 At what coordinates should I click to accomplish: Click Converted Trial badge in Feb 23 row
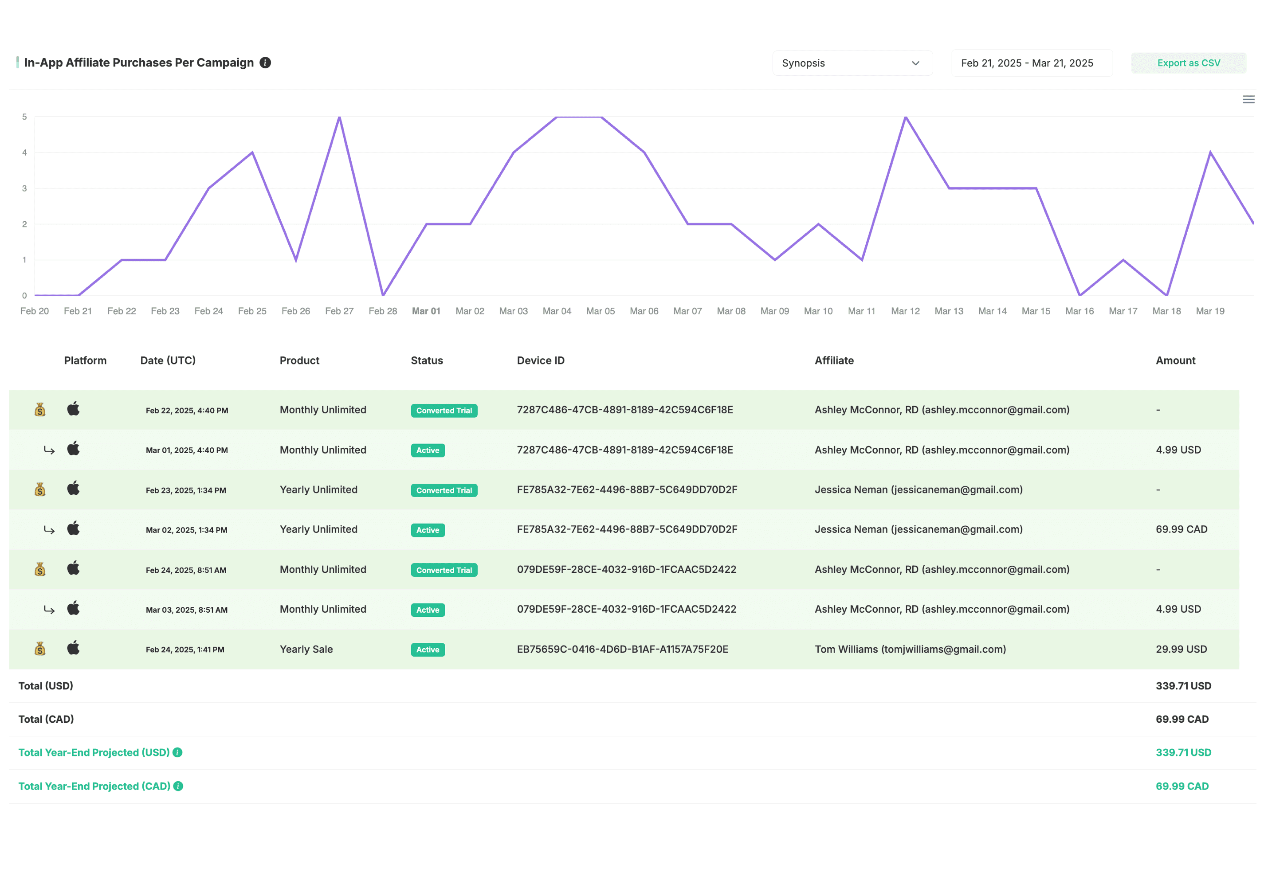[444, 490]
